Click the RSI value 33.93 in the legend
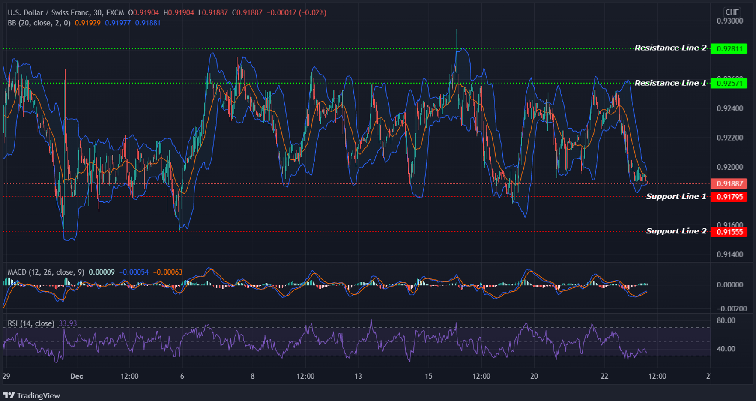 (x=69, y=323)
